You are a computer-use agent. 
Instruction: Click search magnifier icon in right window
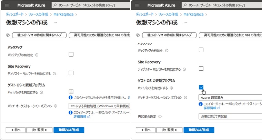(x=185, y=5)
